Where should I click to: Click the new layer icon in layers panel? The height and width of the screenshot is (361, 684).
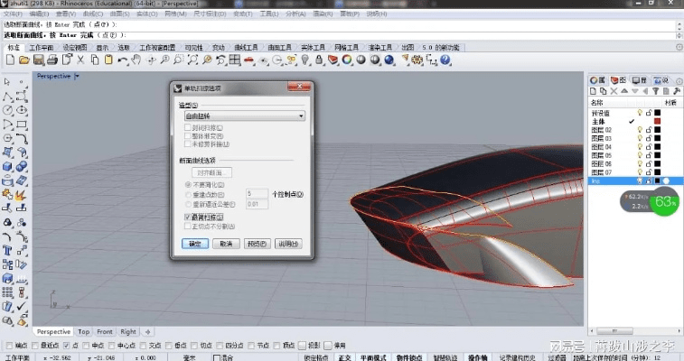(593, 91)
